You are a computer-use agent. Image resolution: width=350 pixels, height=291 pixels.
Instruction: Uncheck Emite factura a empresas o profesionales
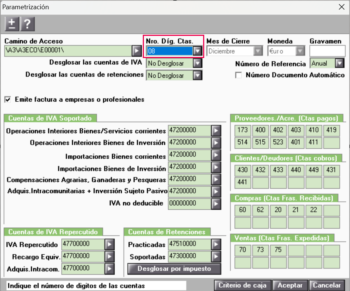[8, 99]
